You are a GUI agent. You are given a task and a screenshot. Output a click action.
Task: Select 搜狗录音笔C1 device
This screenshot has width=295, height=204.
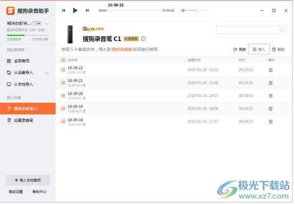28,109
